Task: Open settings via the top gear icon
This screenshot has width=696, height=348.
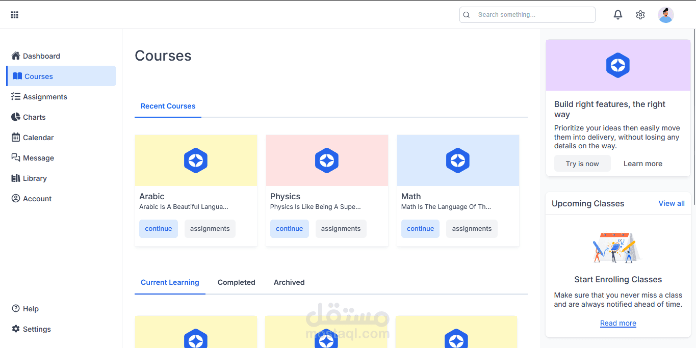Action: (640, 15)
